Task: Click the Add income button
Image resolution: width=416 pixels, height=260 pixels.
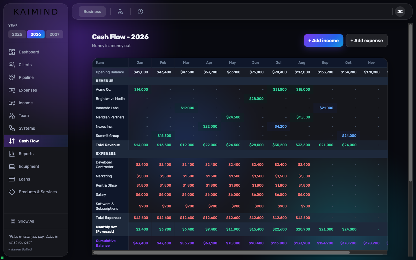Action: [x=323, y=40]
